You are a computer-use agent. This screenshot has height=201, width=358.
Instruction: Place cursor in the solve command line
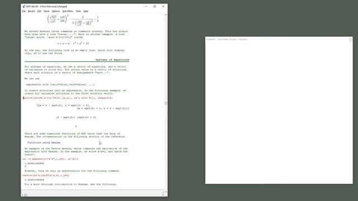[x=68, y=98]
